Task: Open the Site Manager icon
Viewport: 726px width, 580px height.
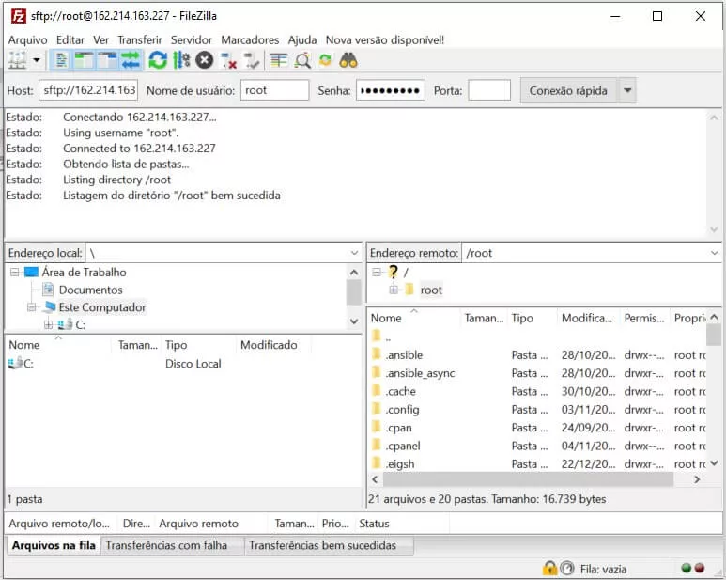Action: point(17,60)
